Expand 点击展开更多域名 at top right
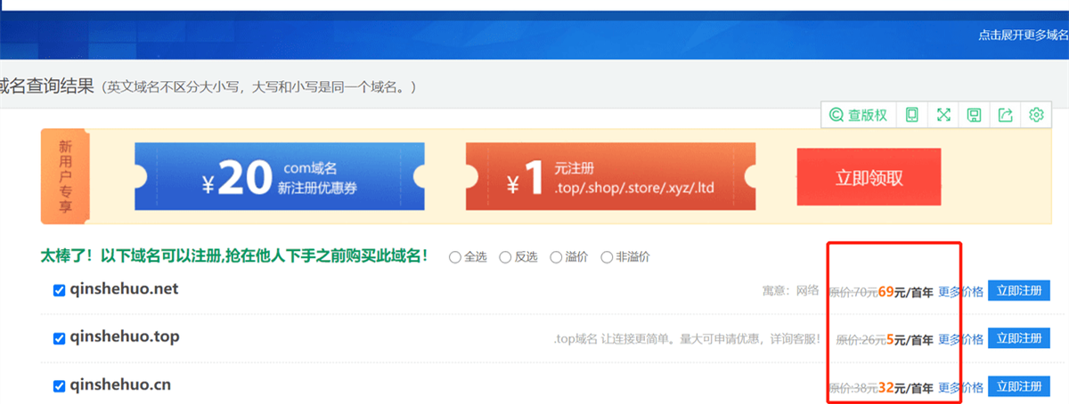The height and width of the screenshot is (404, 1069). point(1023,36)
